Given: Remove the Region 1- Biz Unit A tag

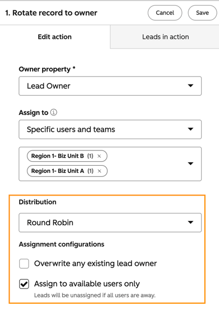Looking at the screenshot, I should click(99, 171).
